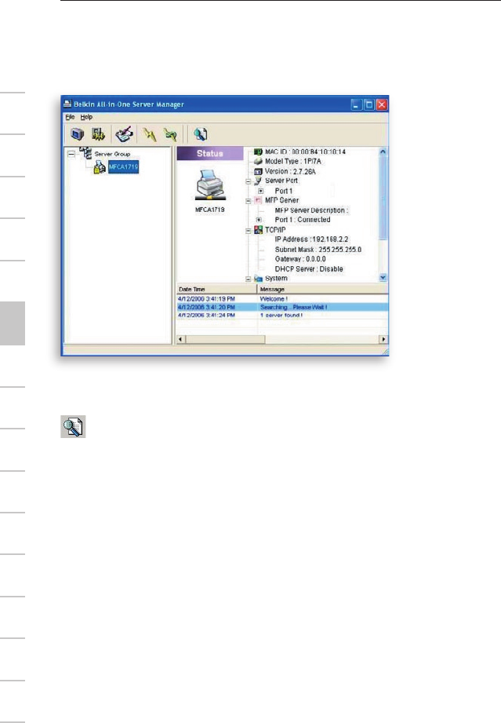Click the Server Group network icon

point(85,152)
